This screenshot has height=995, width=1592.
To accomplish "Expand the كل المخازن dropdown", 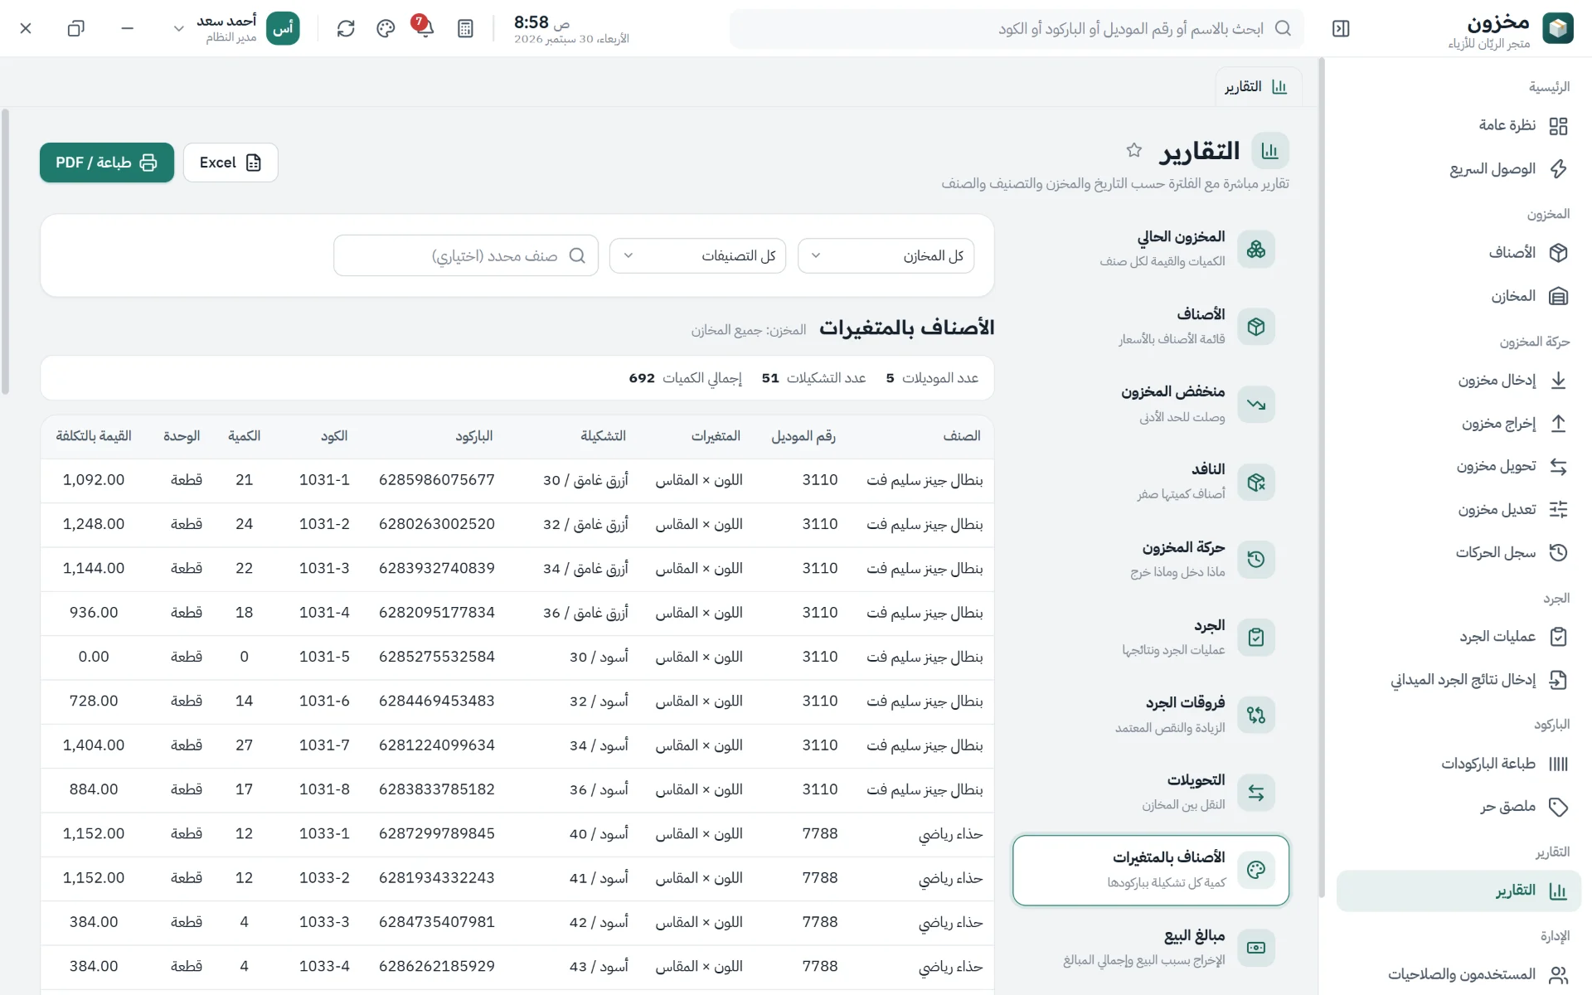I will [886, 256].
